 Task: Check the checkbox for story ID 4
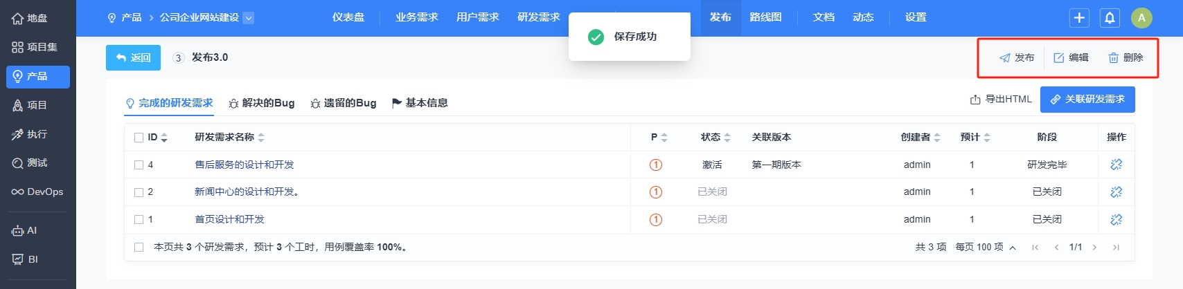(x=139, y=165)
